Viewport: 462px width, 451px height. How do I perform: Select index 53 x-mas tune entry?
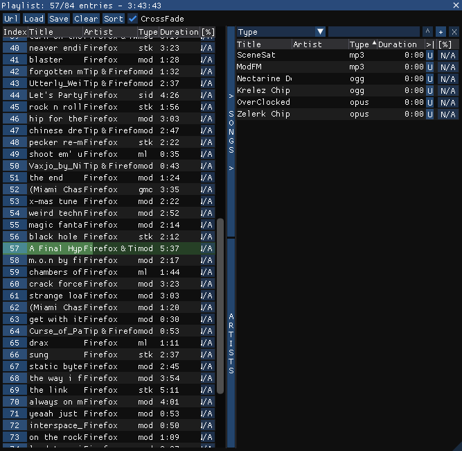click(109, 201)
